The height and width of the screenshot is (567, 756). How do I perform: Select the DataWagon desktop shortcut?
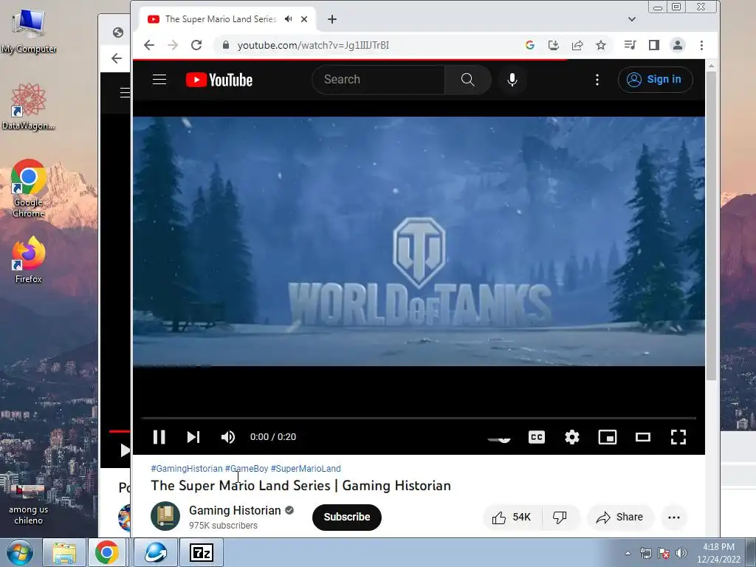pos(29,107)
